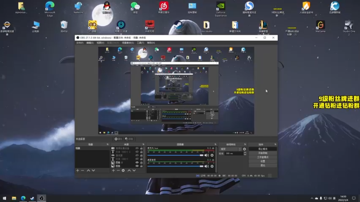Image resolution: width=360 pixels, height=202 pixels.
Task: Open the 编辑(E) menu in OBS
Action: (x=90, y=43)
